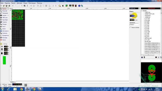Click the Open file toolbar icon
This screenshot has height=91, width=162.
tap(4, 6)
